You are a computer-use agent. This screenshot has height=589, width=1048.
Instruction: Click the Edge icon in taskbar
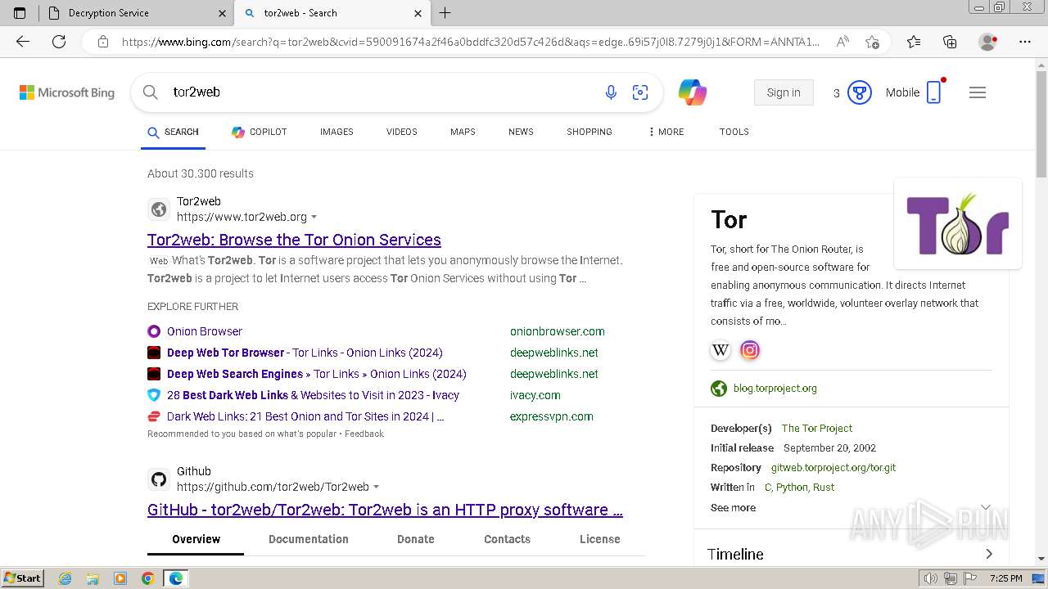tap(176, 578)
